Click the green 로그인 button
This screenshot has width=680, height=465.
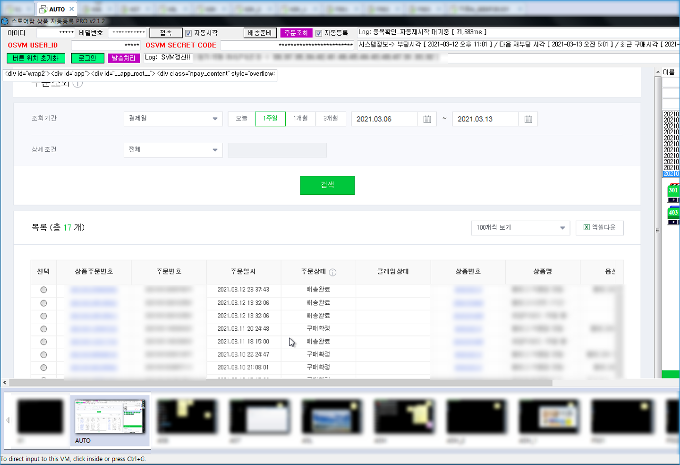(x=87, y=58)
